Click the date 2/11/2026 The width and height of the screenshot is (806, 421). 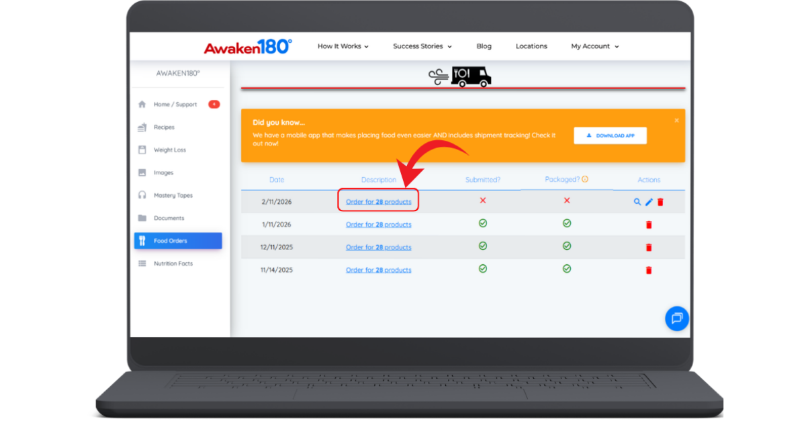click(x=277, y=202)
